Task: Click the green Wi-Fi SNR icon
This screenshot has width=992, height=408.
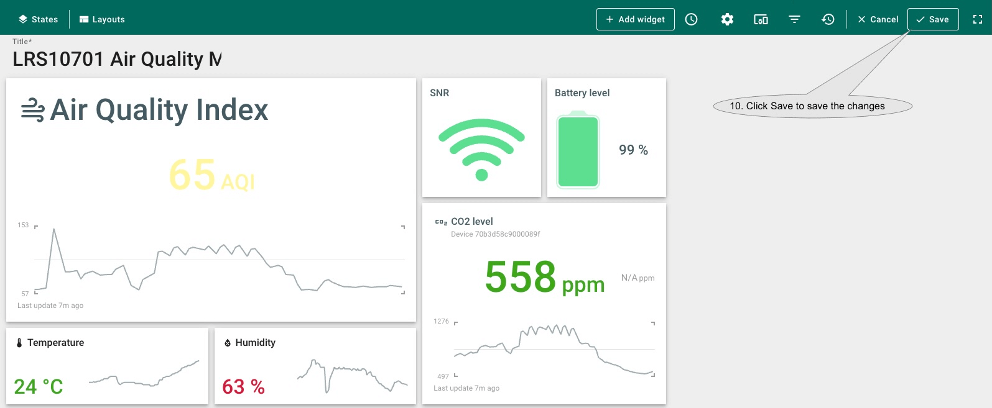Action: [x=481, y=149]
